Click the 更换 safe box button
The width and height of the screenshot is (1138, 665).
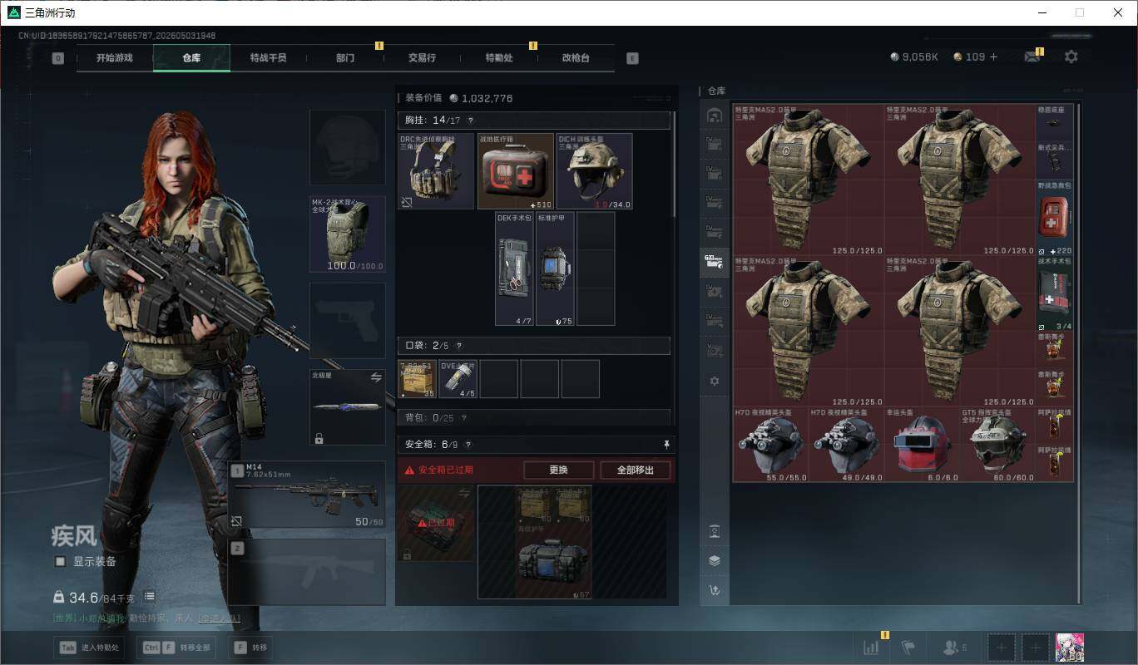558,470
